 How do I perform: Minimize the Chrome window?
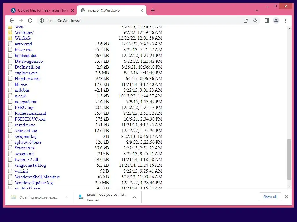pos(267,6)
